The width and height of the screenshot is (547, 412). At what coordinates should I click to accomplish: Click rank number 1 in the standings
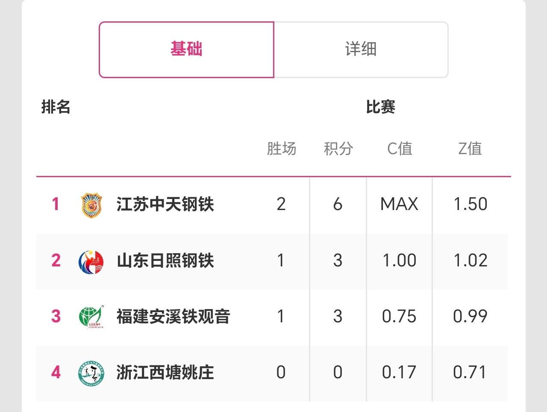click(x=56, y=204)
